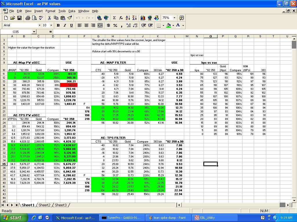The height and width of the screenshot is (222, 297).
Task: Open the Data menu
Action: click(x=72, y=11)
